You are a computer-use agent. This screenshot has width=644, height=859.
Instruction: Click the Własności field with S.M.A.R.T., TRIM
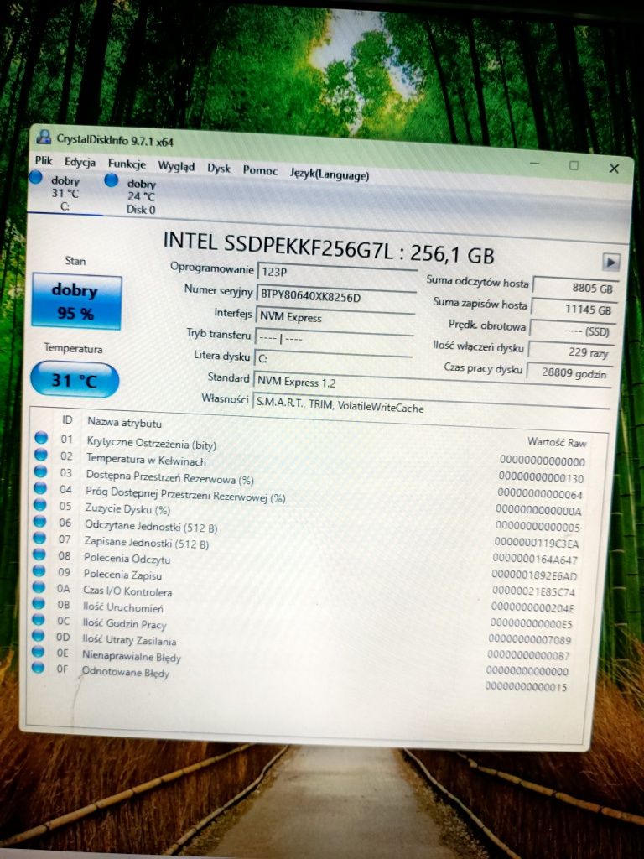point(430,405)
